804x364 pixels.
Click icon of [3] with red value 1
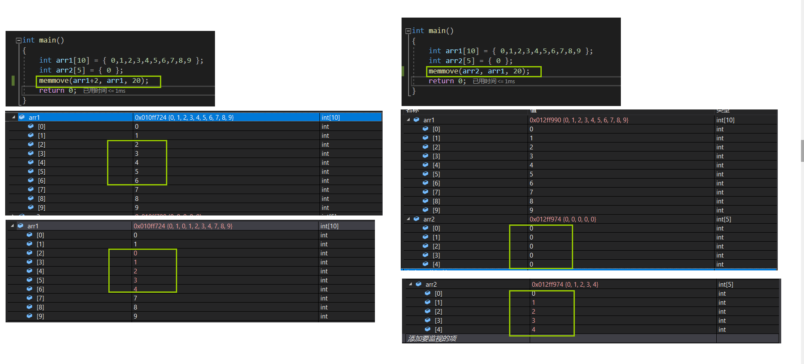click(x=29, y=262)
